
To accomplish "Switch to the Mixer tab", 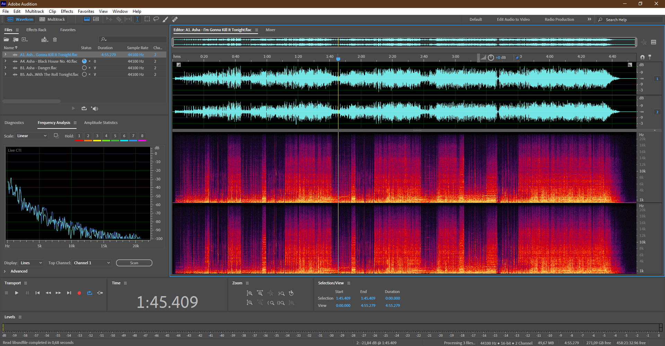I will (271, 30).
